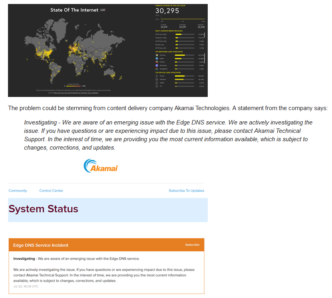The width and height of the screenshot is (332, 298).
Task: Click the Phone usage percentage bar
Action: [185, 76]
